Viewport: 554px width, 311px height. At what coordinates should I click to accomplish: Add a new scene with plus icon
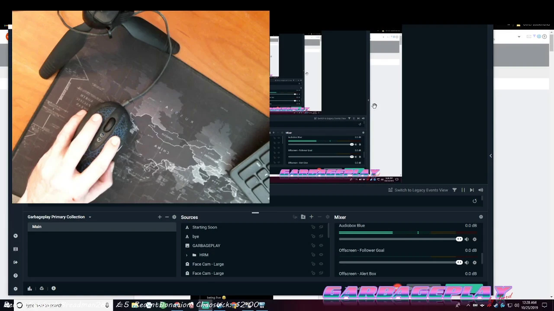click(160, 217)
